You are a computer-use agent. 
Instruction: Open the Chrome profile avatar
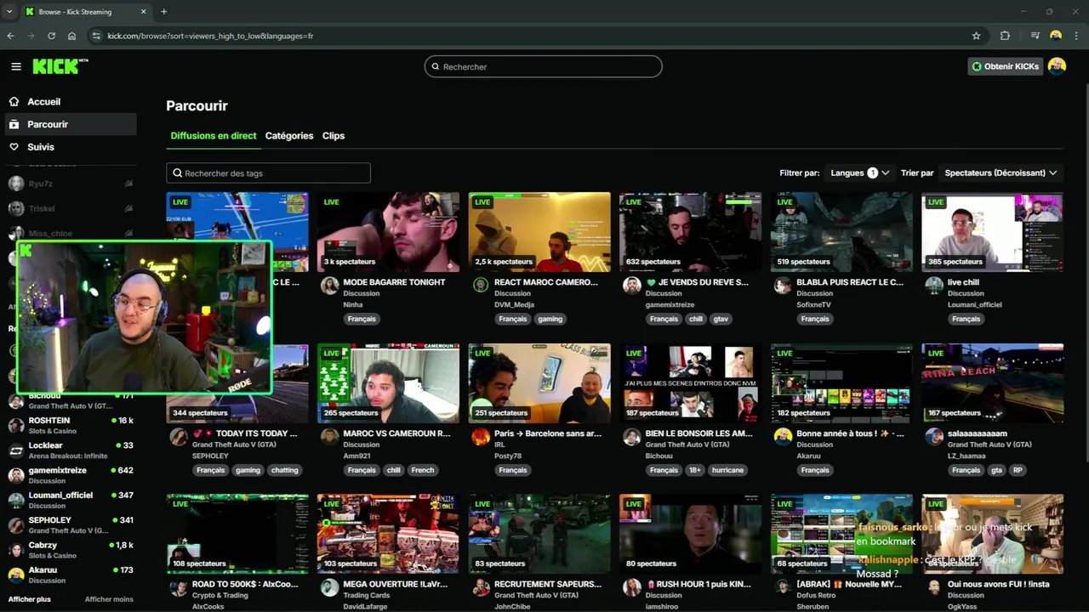click(1056, 36)
